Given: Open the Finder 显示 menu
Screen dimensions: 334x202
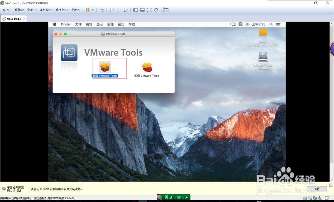Looking at the screenshot, I should (x=100, y=24).
